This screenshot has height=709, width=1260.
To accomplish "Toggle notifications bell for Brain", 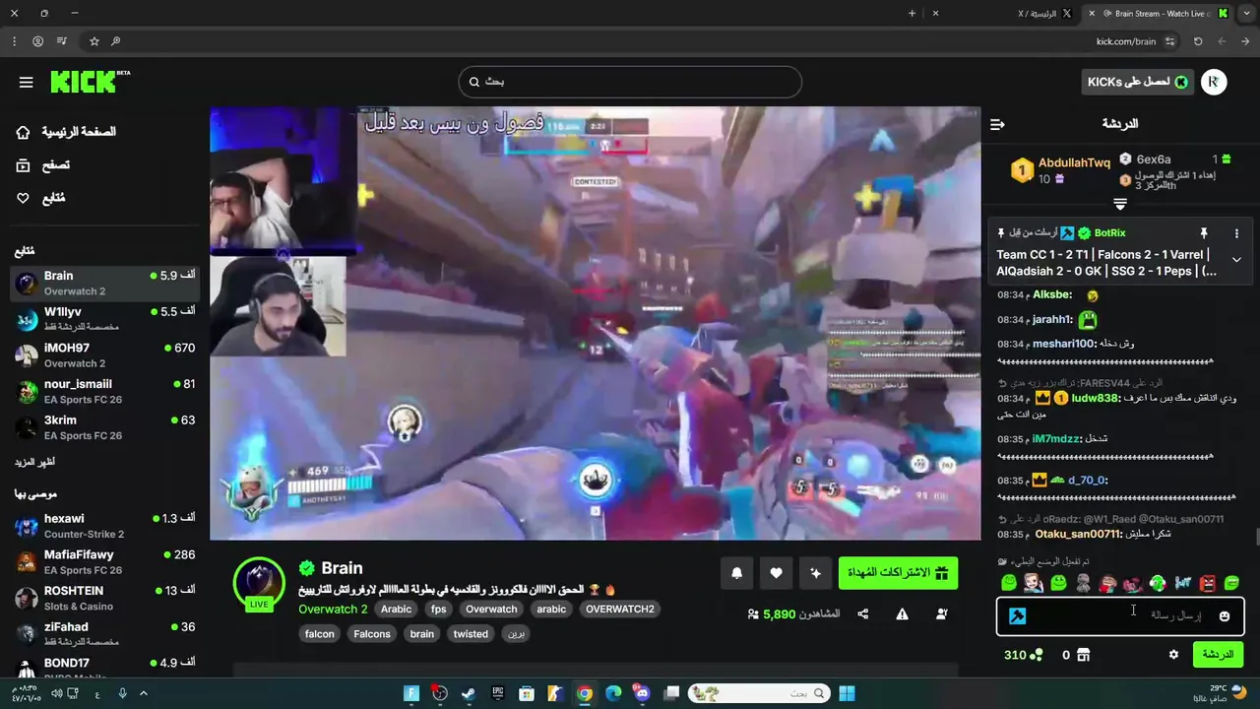I will pos(736,573).
